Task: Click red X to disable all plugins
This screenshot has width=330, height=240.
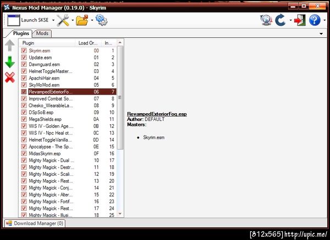Action: (10, 77)
